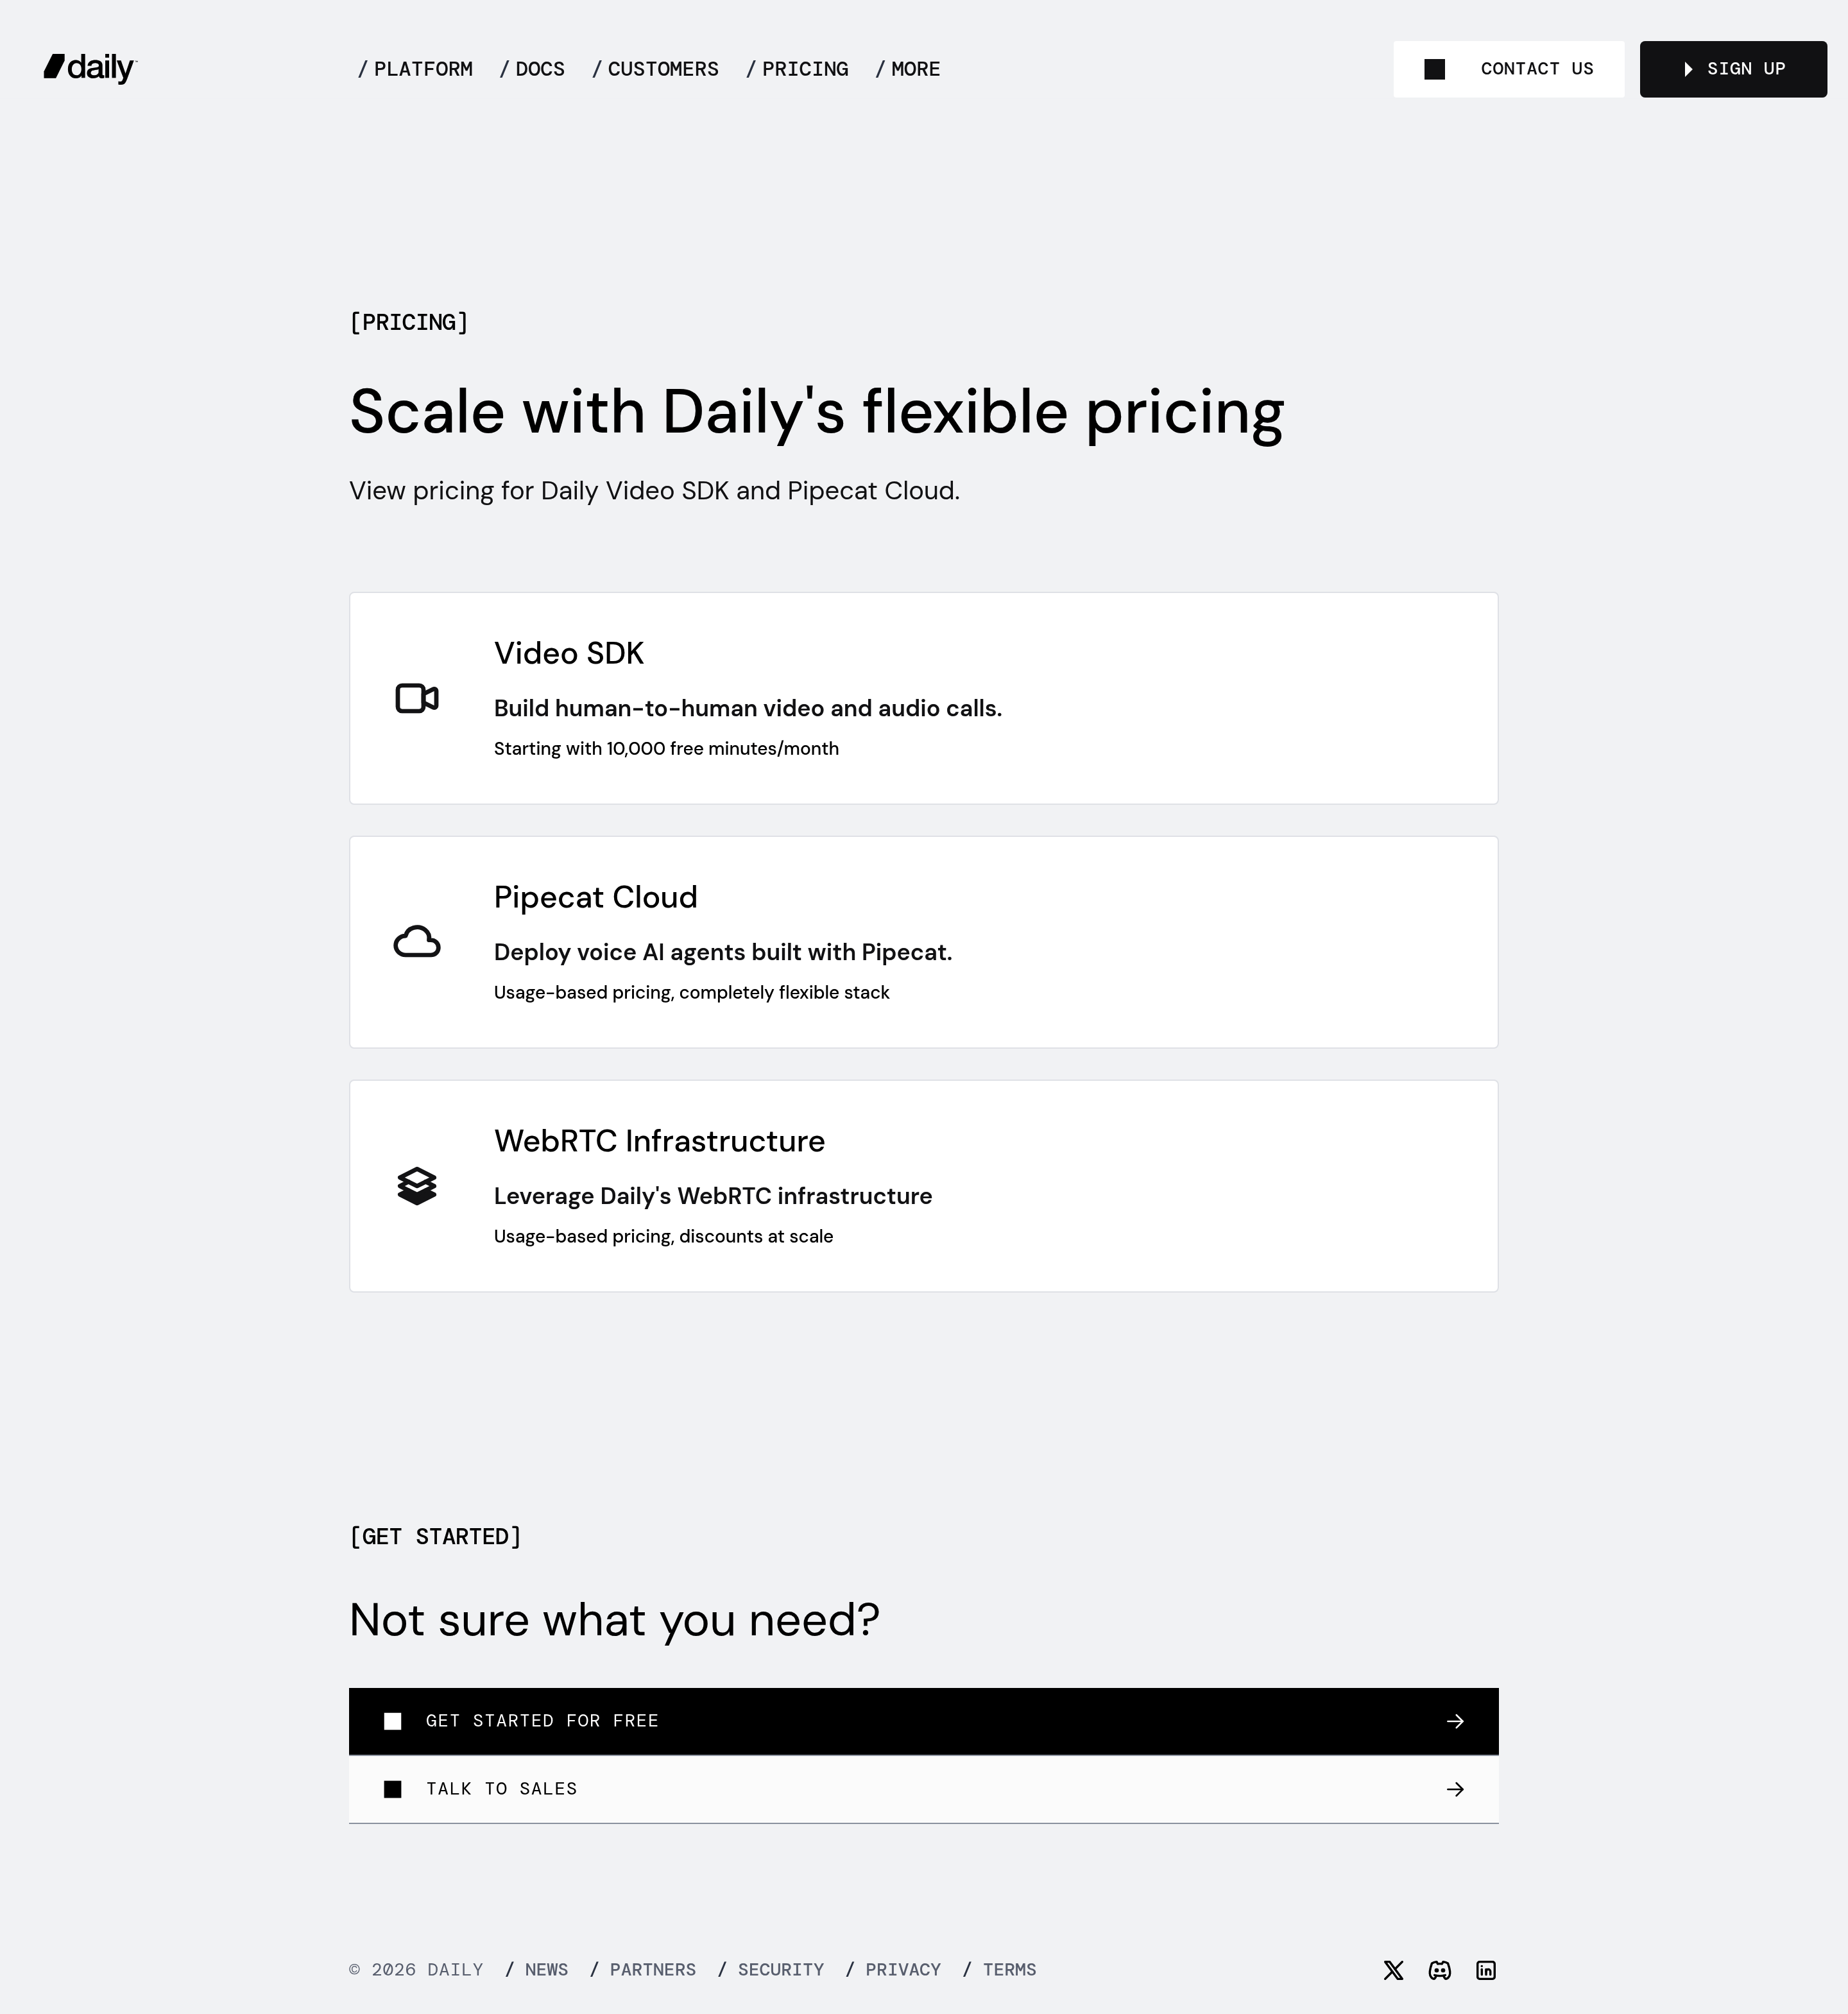Open the News footer link
This screenshot has height=2014, width=1848.
click(546, 1970)
